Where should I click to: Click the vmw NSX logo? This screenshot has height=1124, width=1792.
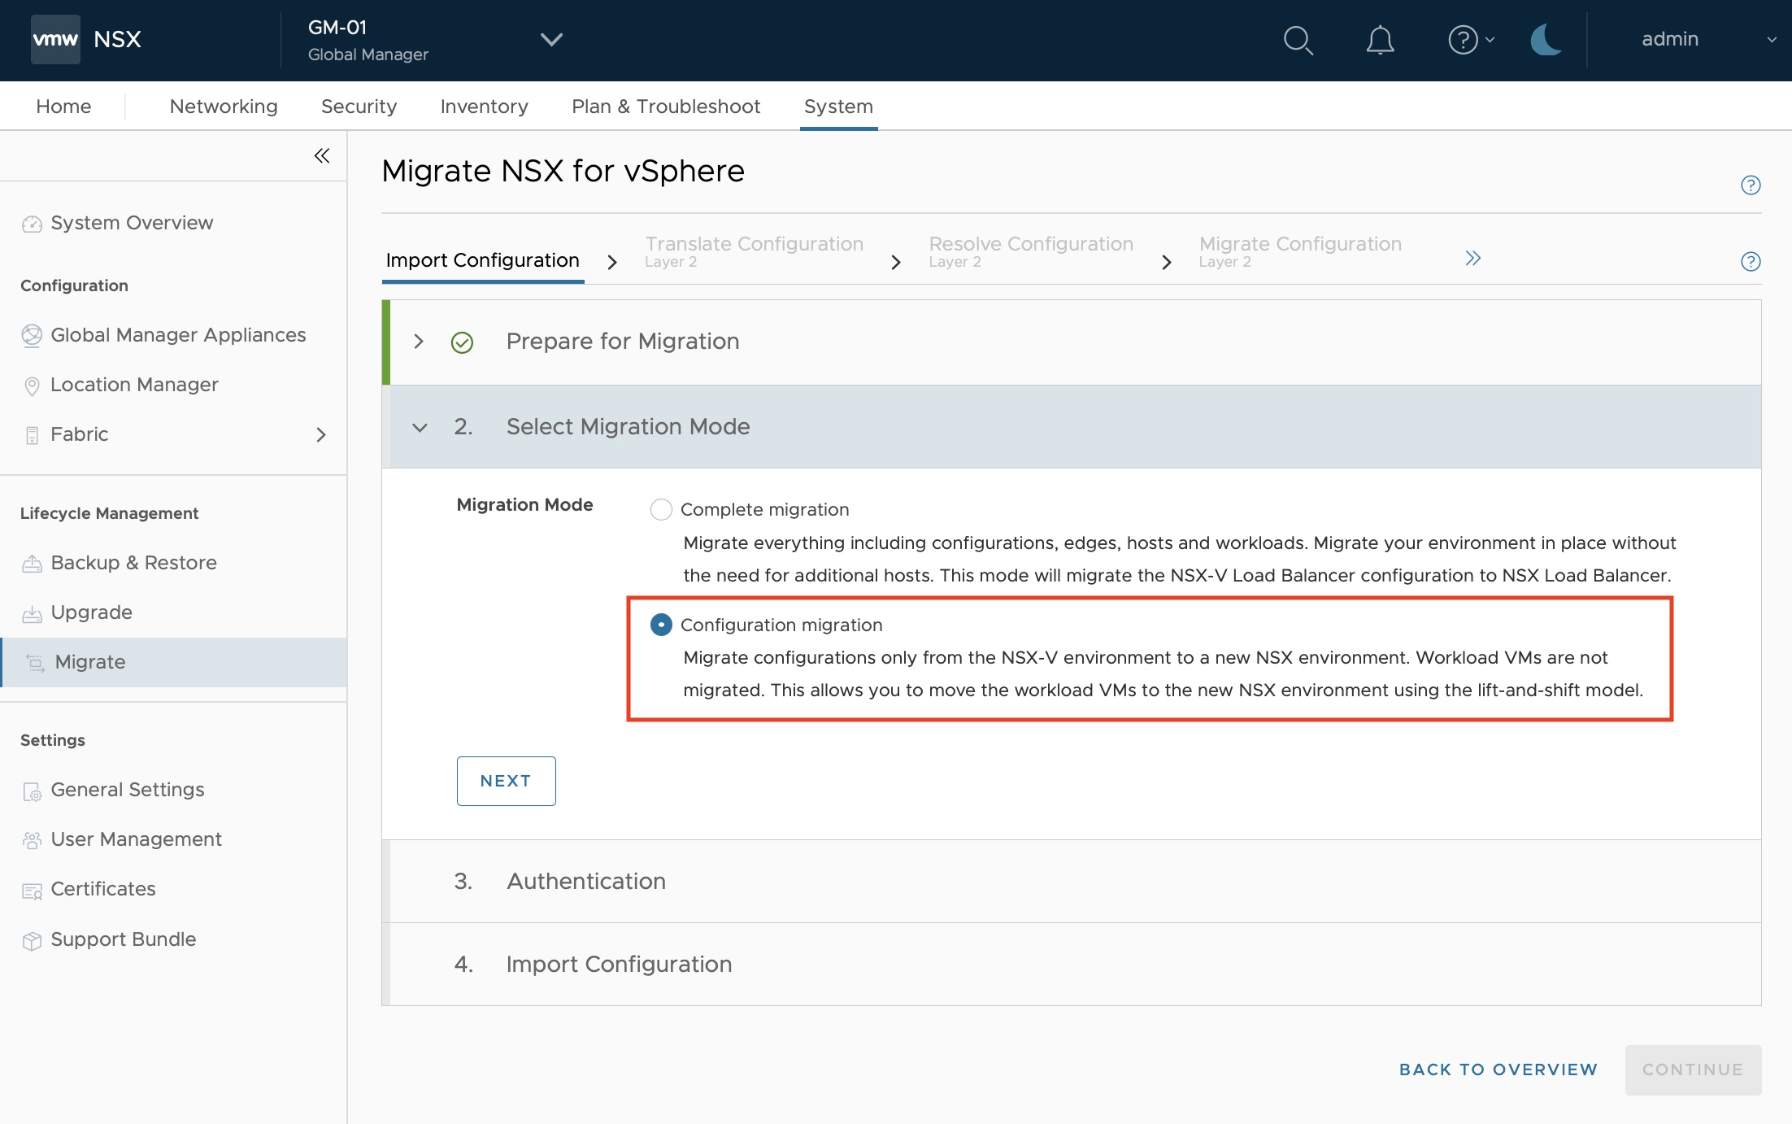[x=86, y=39]
